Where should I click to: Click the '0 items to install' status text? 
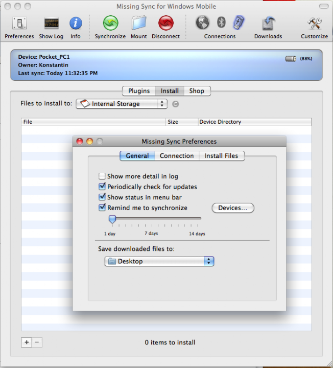(x=170, y=342)
